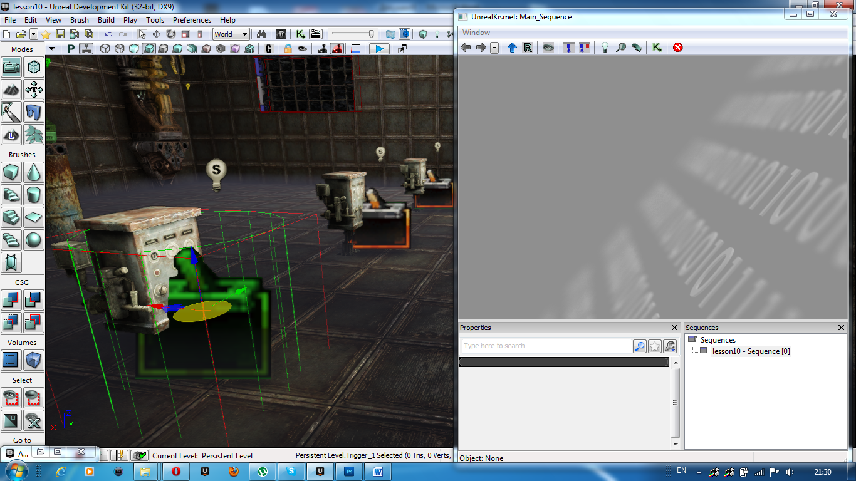This screenshot has height=481, width=856.
Task: Close the Properties panel
Action: coord(675,328)
